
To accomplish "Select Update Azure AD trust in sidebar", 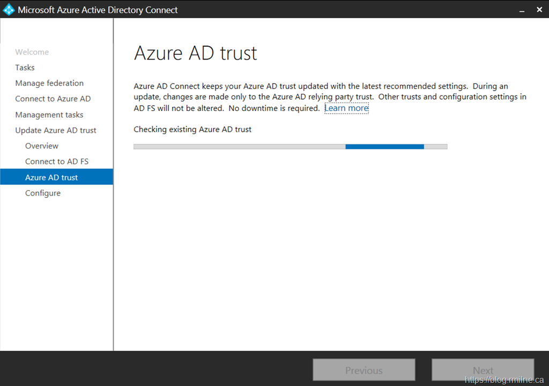I will pyautogui.click(x=56, y=130).
